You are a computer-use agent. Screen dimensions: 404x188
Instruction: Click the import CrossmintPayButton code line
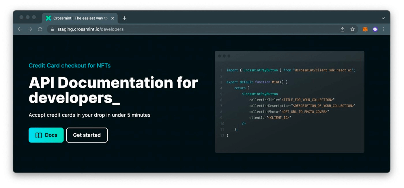(291, 70)
